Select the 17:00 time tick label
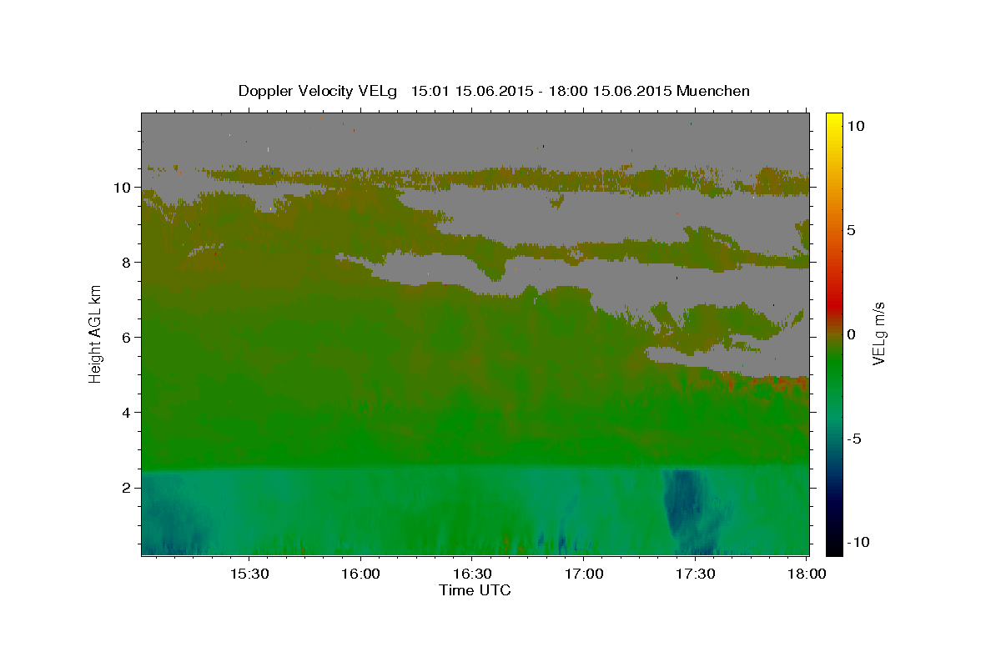The image size is (1001, 667). (x=584, y=574)
